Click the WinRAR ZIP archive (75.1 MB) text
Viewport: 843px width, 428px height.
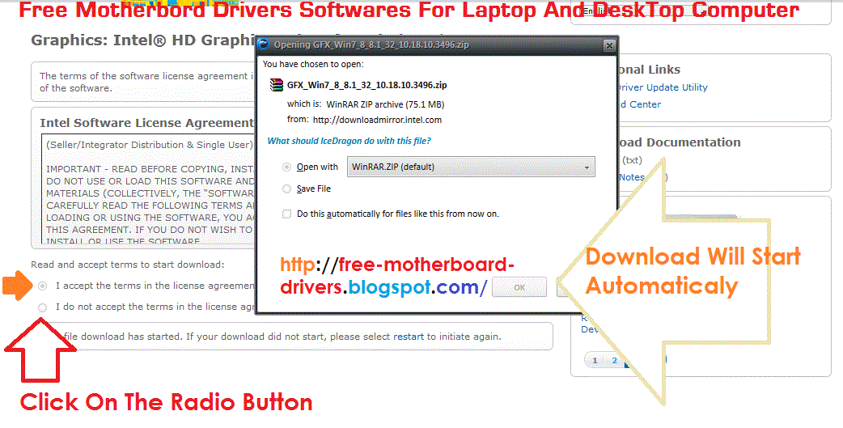coord(385,104)
